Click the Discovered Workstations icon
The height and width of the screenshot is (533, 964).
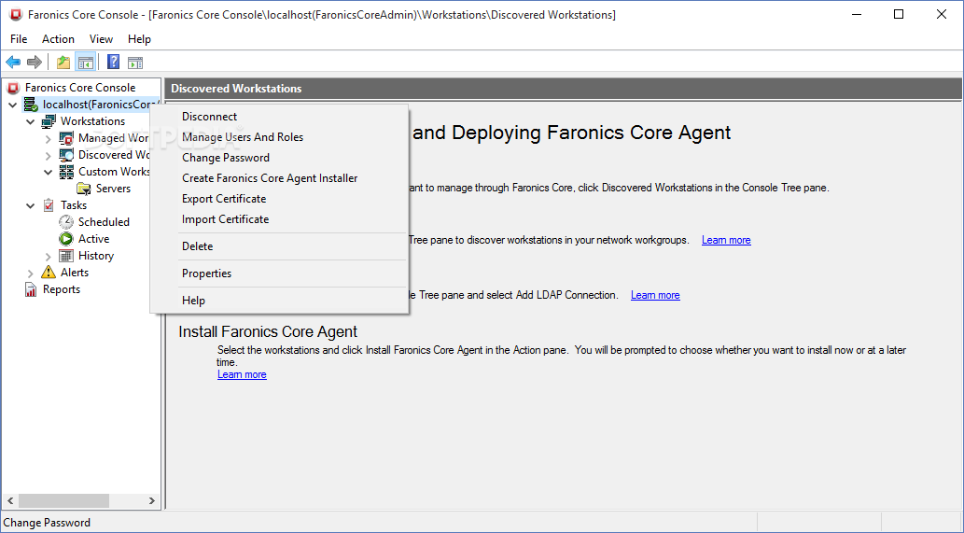(66, 155)
